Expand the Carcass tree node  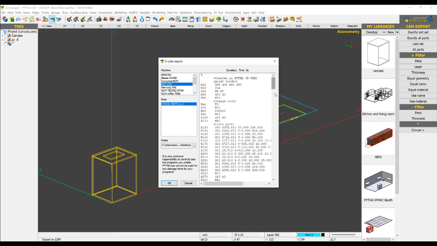[x=2, y=35]
